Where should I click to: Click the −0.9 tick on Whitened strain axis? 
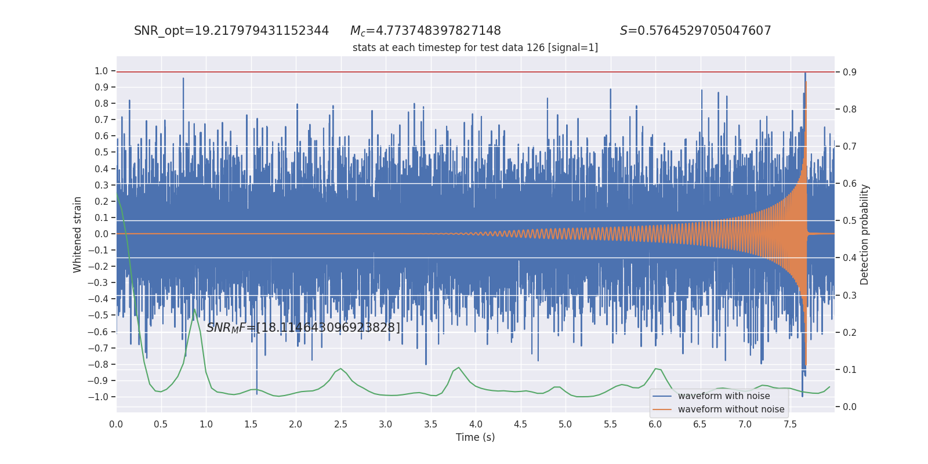98,380
